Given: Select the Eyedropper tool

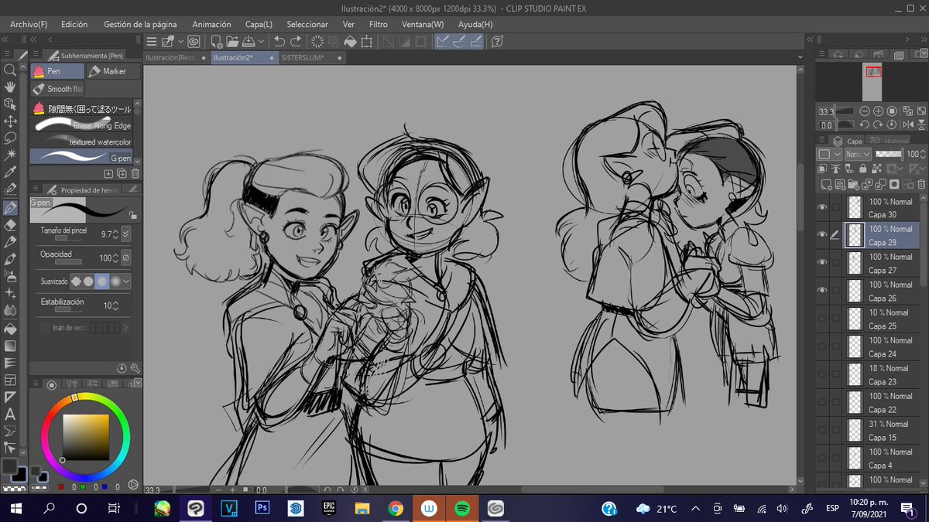Looking at the screenshot, I should click(x=10, y=172).
